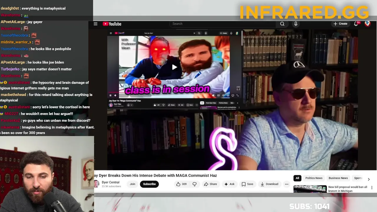Click the pause button in the embedded player
Image resolution: width=377 pixels, height=212 pixels.
(110, 95)
